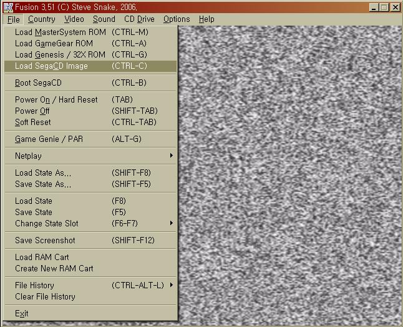Select Power On / Hard Reset
The height and width of the screenshot is (327, 403).
pos(90,99)
